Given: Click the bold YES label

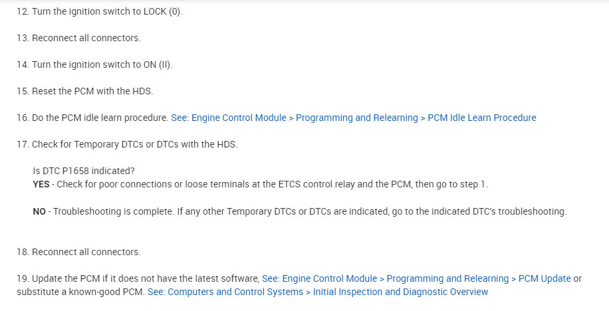Looking at the screenshot, I should click(x=41, y=184).
